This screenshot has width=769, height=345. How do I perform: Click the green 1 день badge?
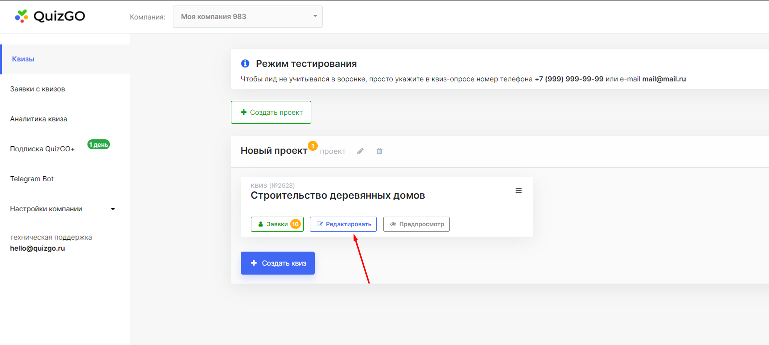coord(98,145)
